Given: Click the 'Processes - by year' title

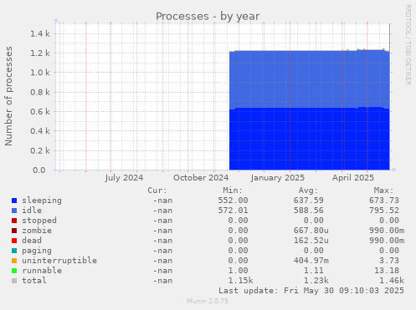Looking at the screenshot, I should (208, 17).
